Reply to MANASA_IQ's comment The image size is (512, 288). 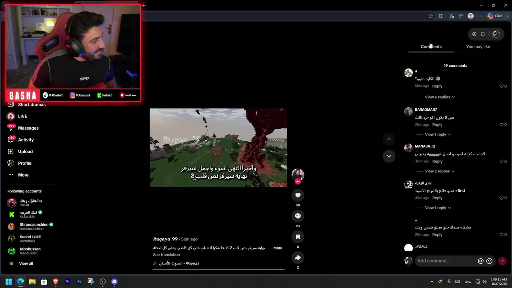point(437,161)
